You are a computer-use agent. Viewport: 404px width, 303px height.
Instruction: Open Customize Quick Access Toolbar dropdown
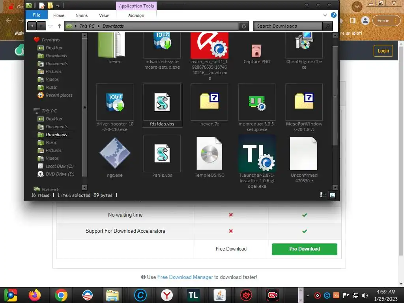click(x=58, y=6)
